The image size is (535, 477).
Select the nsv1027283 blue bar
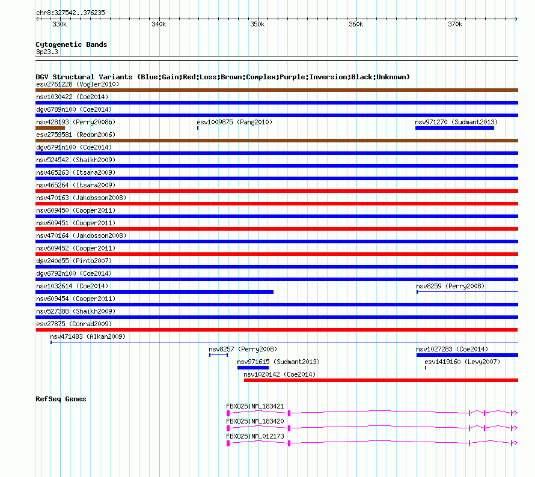[467, 355]
